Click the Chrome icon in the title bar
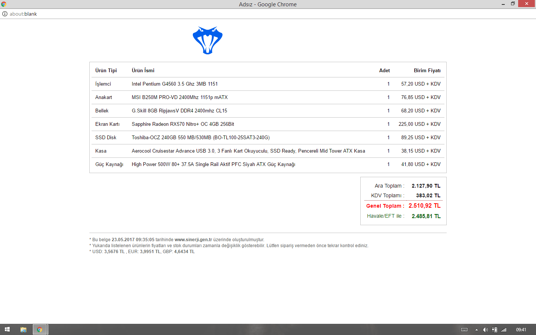 4,4
